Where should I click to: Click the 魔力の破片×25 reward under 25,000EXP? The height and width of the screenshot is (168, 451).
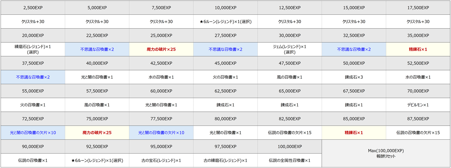point(161,49)
